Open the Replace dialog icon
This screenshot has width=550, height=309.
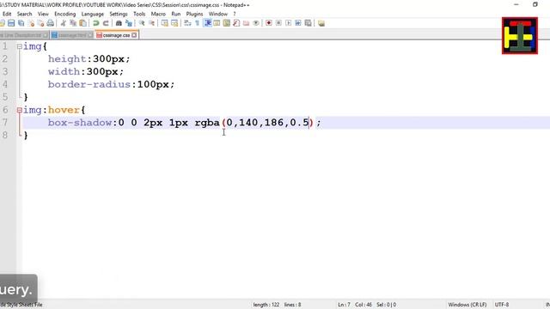click(x=129, y=23)
